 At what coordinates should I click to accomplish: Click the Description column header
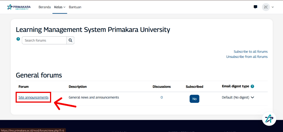point(78,87)
